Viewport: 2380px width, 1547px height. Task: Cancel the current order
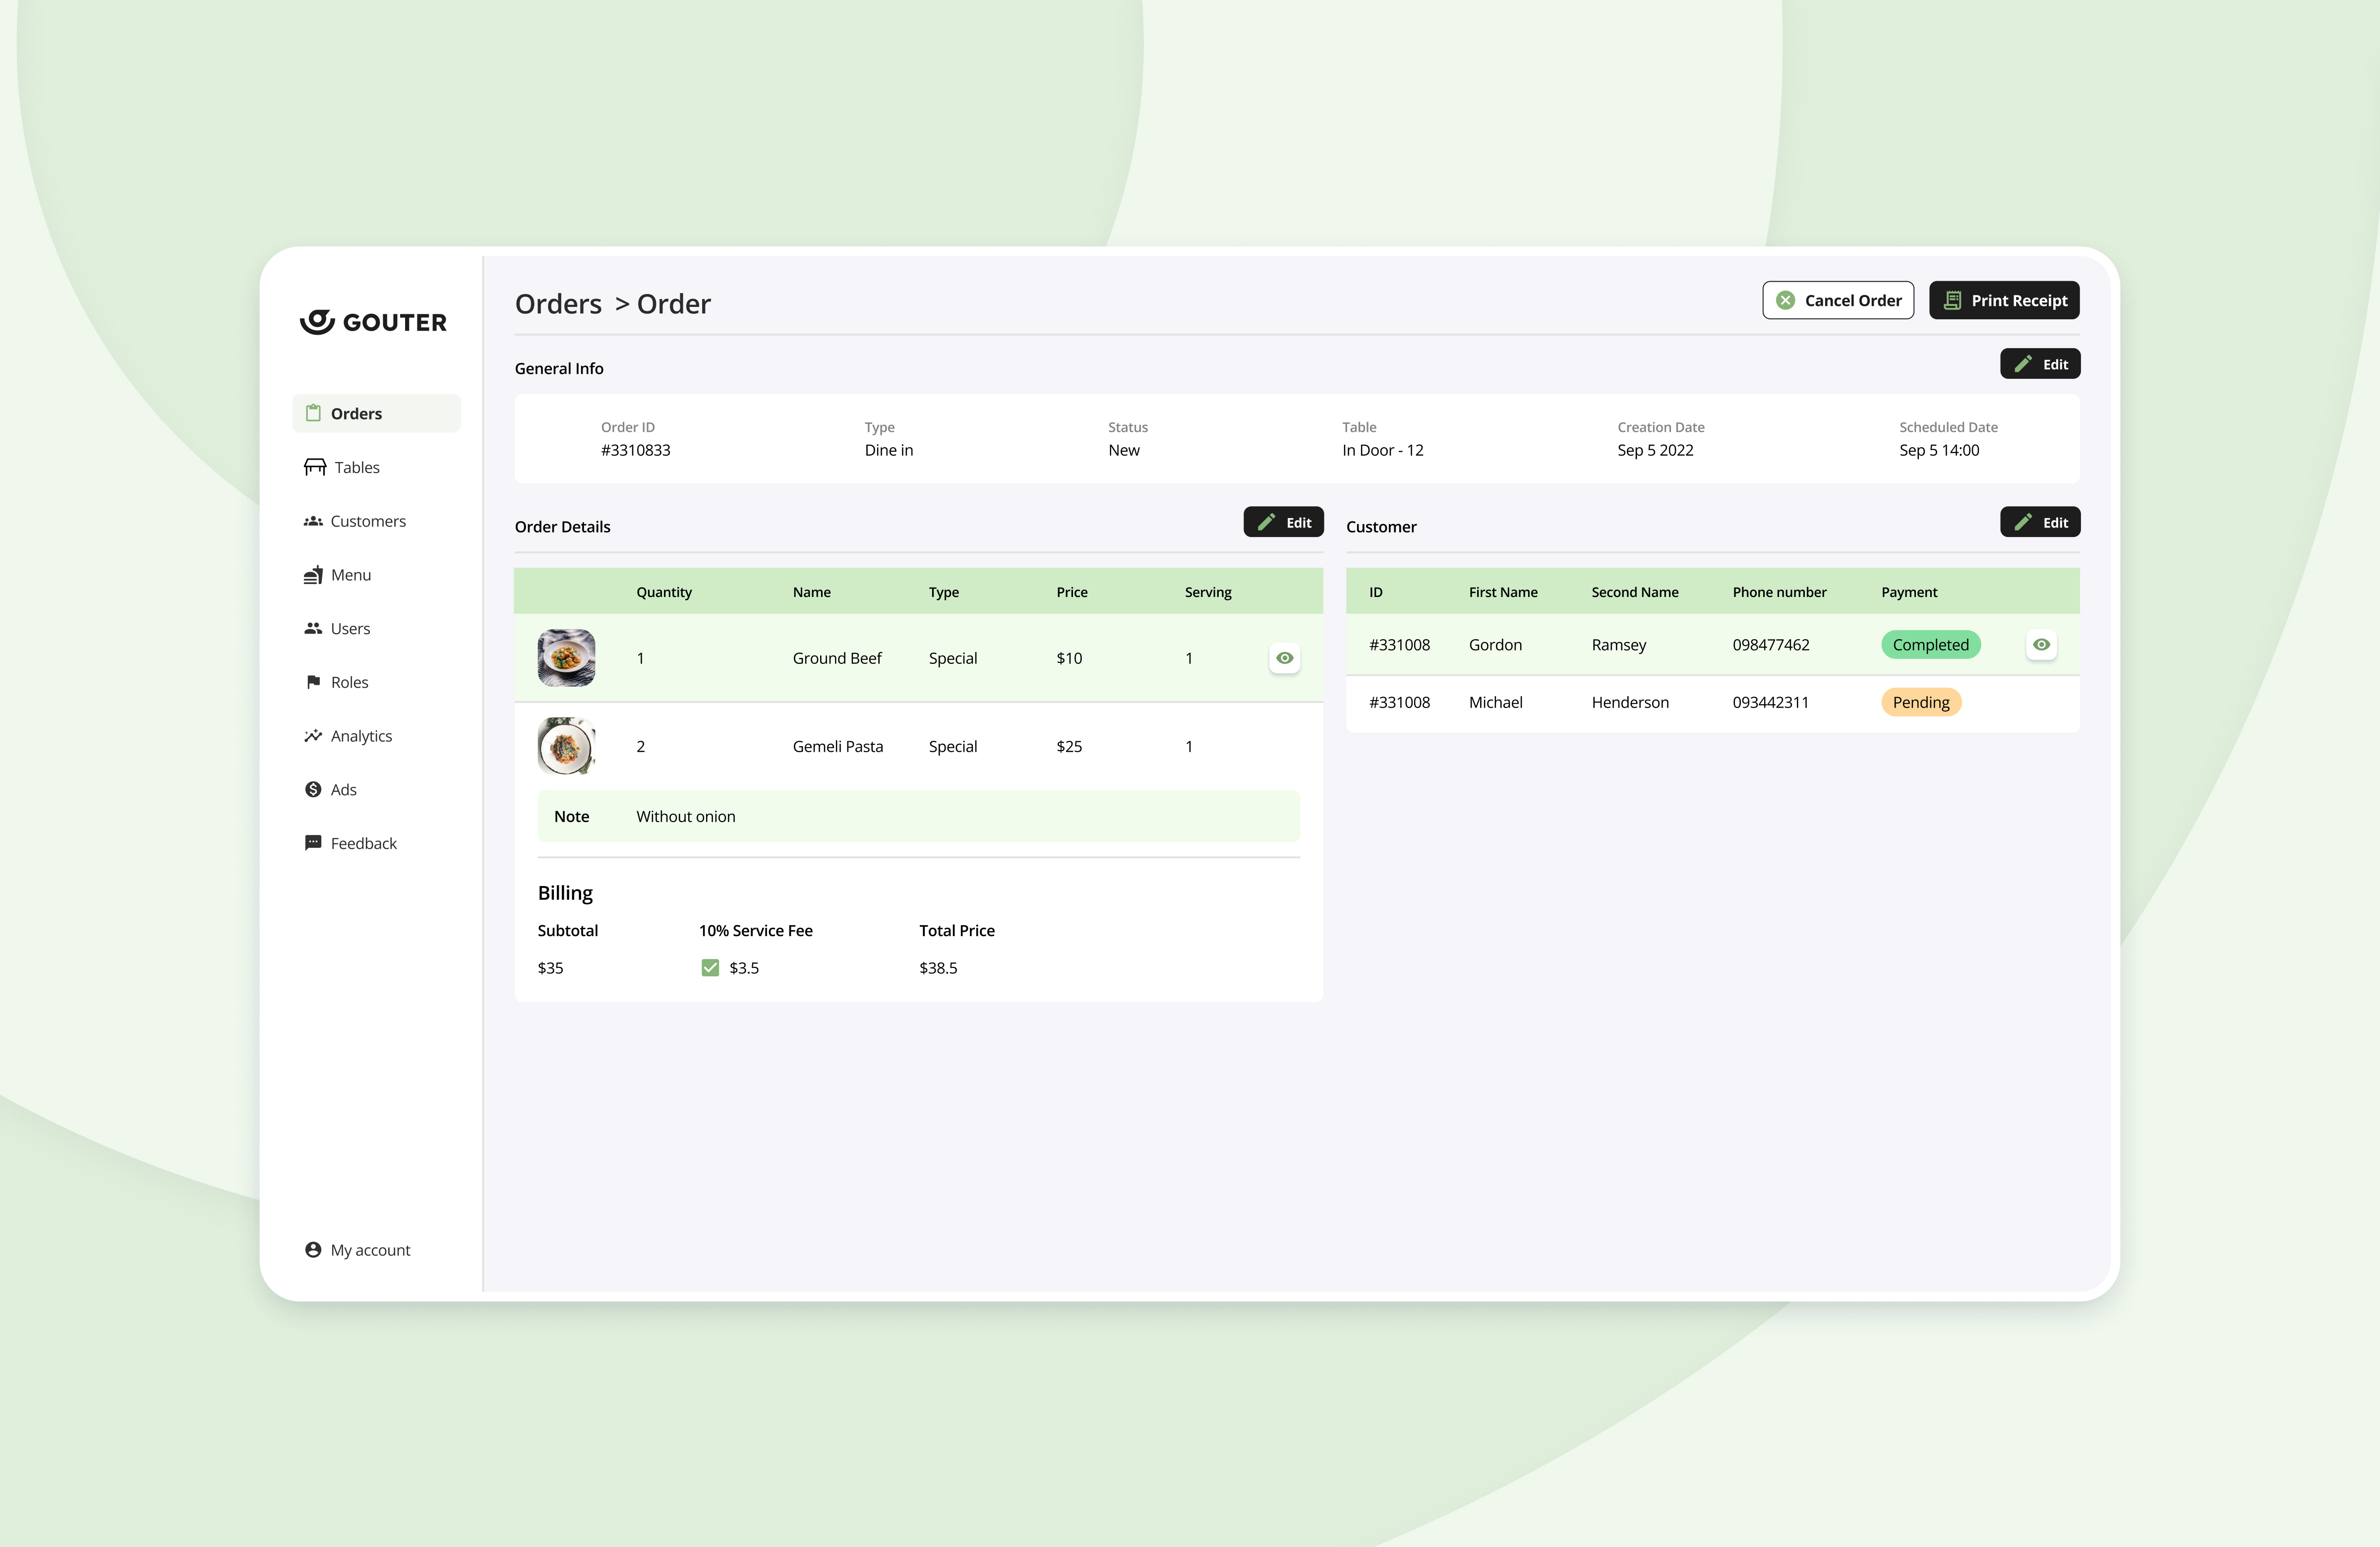tap(1838, 300)
